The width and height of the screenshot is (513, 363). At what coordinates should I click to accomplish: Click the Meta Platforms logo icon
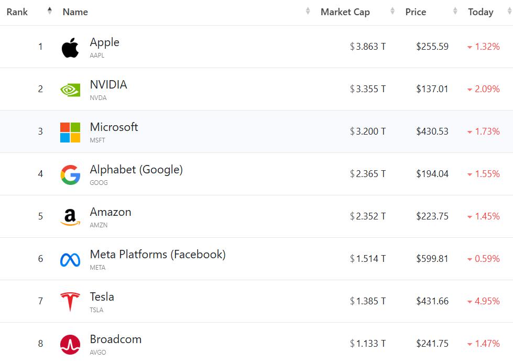pos(70,259)
